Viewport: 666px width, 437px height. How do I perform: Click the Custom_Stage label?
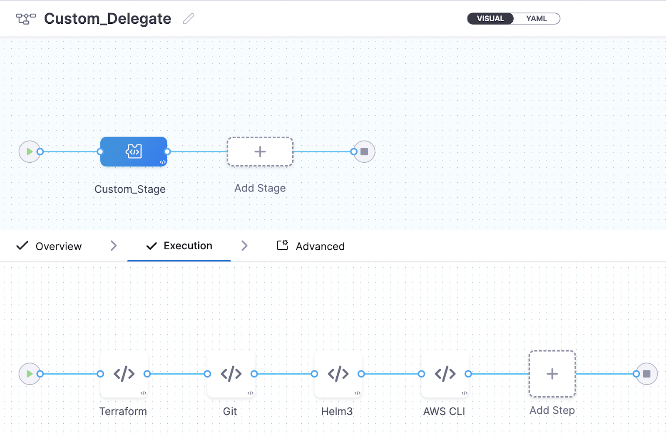130,189
